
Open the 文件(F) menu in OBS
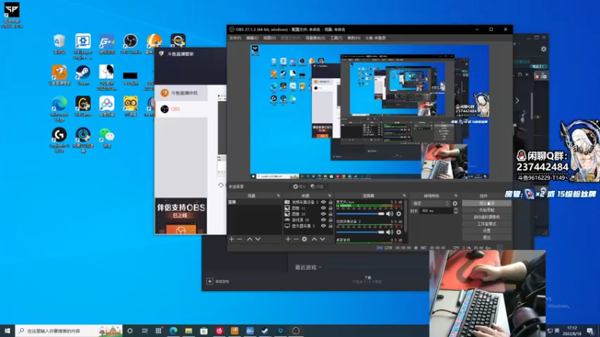tap(235, 38)
